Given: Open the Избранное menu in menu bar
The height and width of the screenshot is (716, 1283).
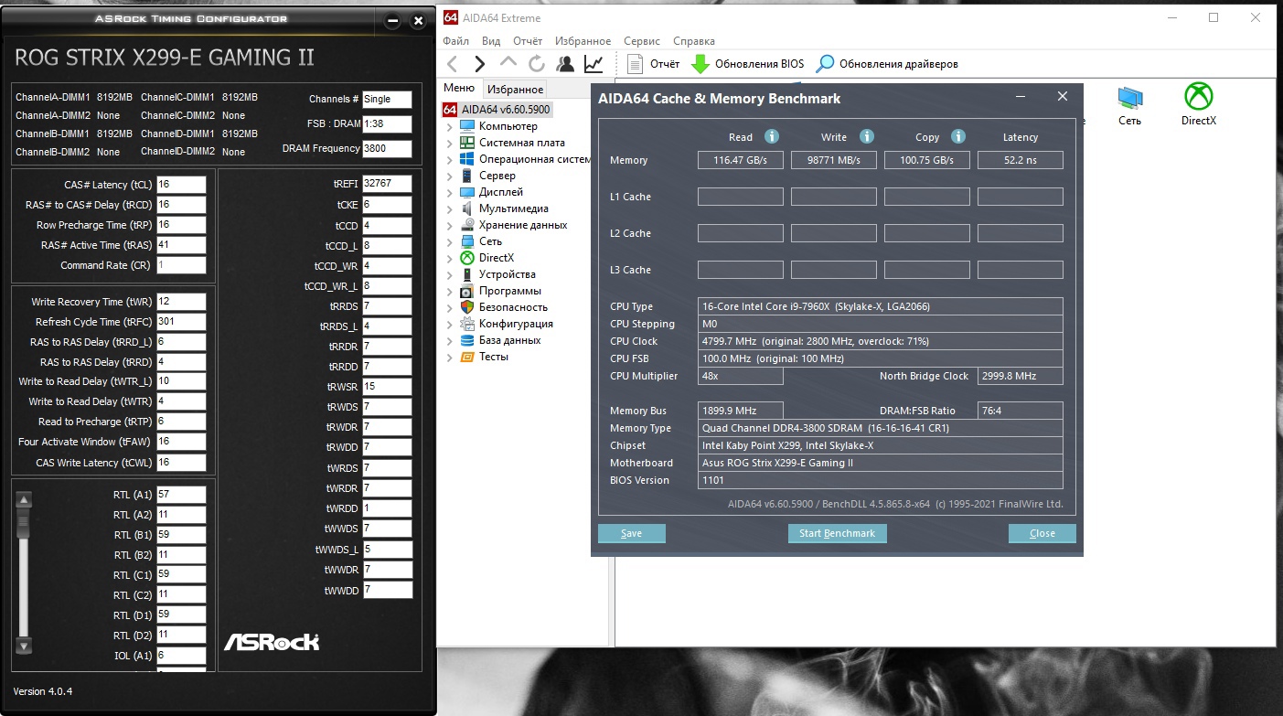Looking at the screenshot, I should pyautogui.click(x=583, y=41).
